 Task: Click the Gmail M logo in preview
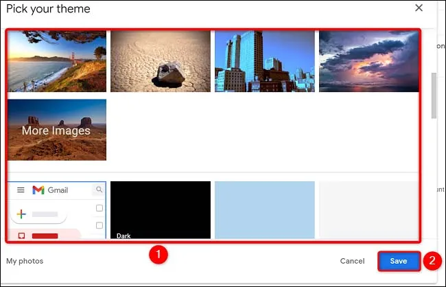click(x=38, y=190)
